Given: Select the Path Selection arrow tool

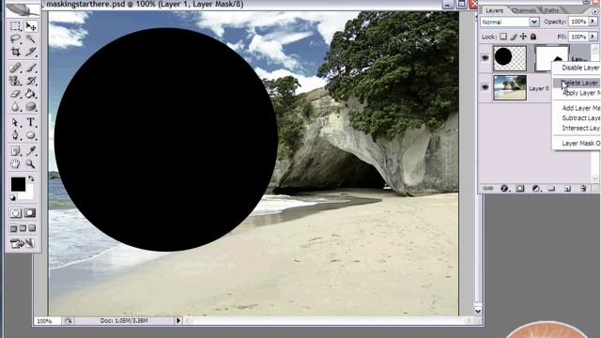Looking at the screenshot, I should pos(15,123).
